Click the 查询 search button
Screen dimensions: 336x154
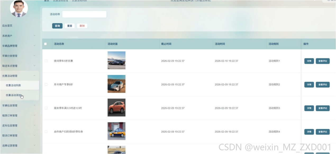point(57,26)
